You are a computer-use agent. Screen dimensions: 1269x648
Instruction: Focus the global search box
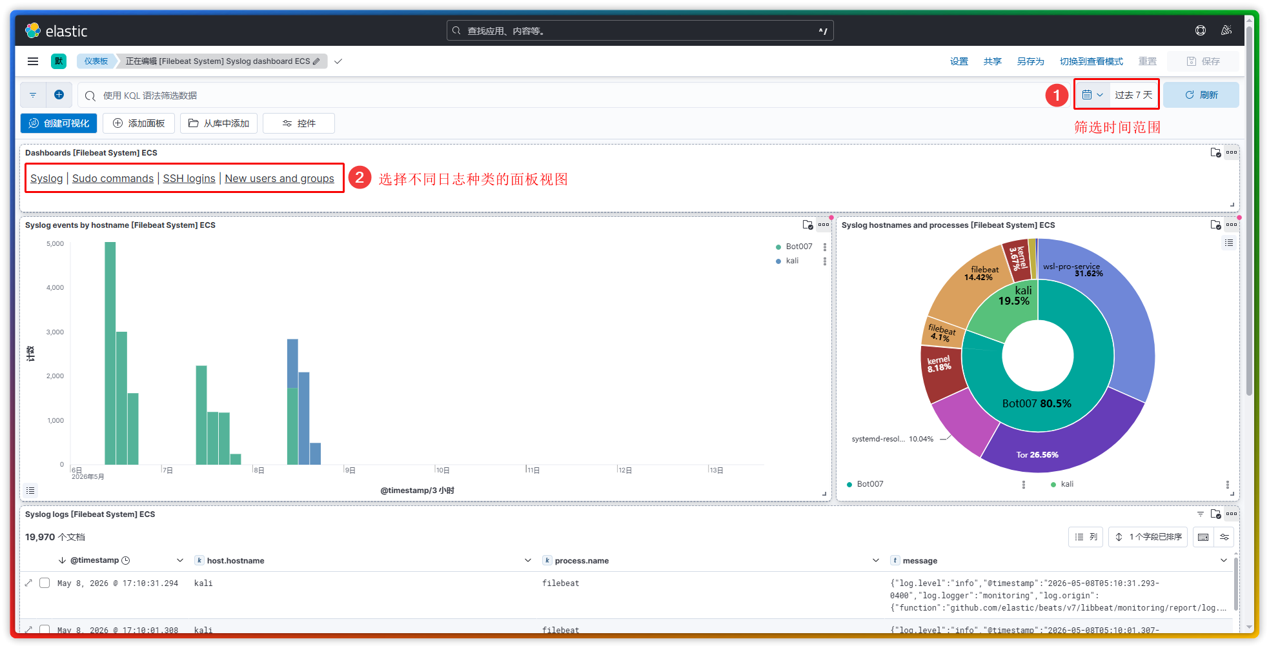pyautogui.click(x=640, y=30)
